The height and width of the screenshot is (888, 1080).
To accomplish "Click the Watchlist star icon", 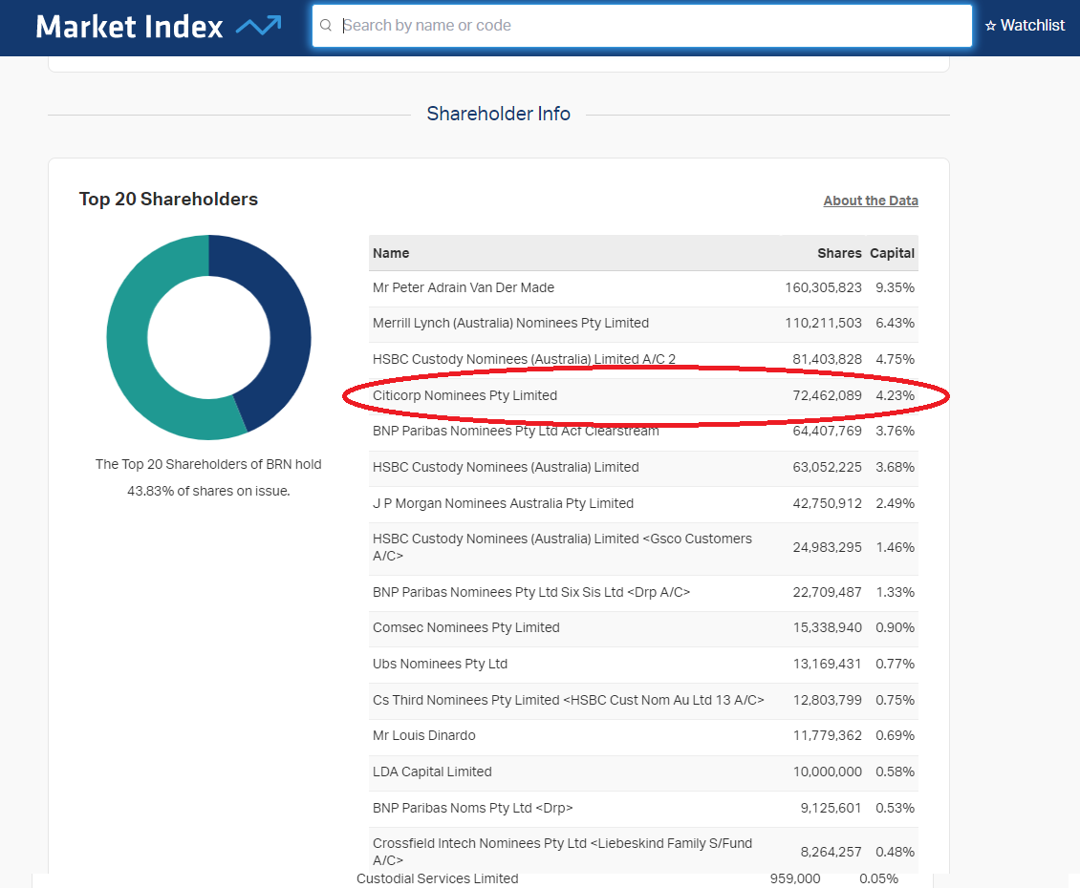I will click(x=990, y=26).
